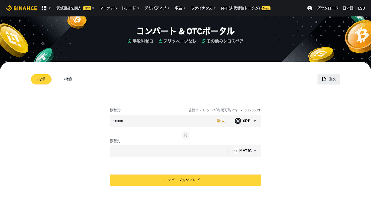The image size is (371, 203).
Task: Expand the XRP currency dropdown arrow
Action: point(255,121)
